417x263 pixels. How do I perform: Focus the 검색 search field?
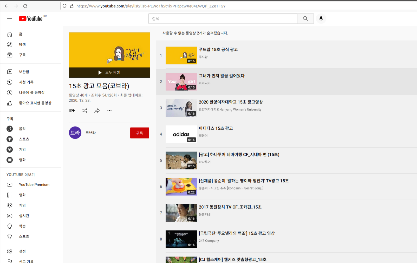coord(223,18)
